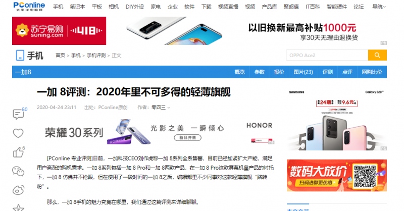The width and height of the screenshot is (404, 211).
Task: Click the blue phone channel icon
Action: pos(20,56)
